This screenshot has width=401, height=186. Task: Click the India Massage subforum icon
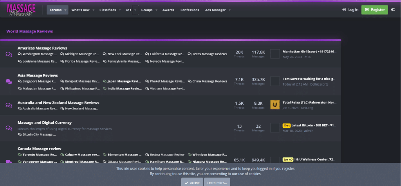(x=105, y=89)
